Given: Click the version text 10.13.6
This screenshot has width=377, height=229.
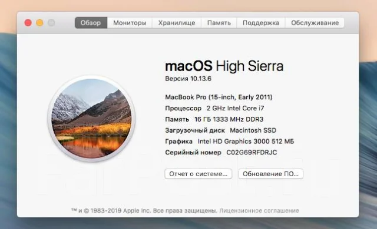Looking at the screenshot, I should tap(201, 79).
